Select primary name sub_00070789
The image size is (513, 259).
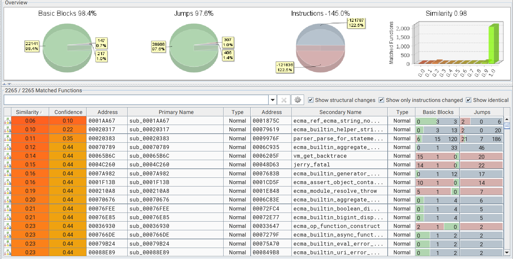click(x=149, y=147)
